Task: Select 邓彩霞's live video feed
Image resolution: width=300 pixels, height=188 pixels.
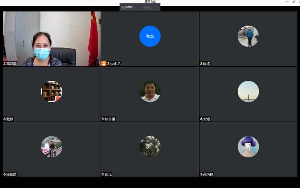Action: (x=52, y=39)
